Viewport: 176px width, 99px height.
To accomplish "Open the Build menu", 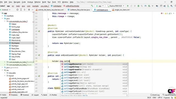I will (x=44, y=2).
